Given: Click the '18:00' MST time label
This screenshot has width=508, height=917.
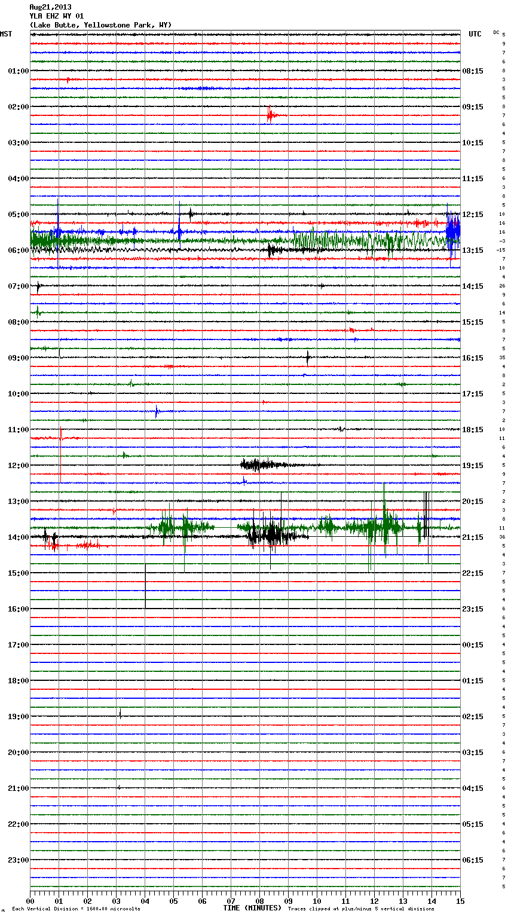Looking at the screenshot, I should pos(18,681).
